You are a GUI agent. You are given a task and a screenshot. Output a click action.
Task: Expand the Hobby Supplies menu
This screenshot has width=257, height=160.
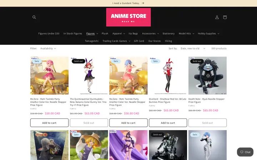click(208, 33)
